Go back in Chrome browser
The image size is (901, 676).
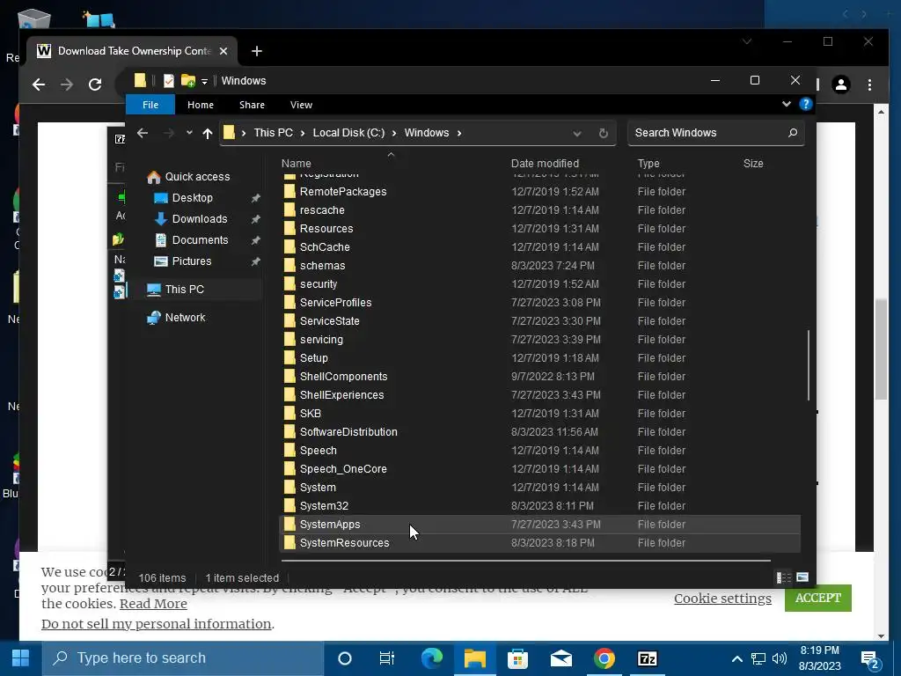(39, 84)
